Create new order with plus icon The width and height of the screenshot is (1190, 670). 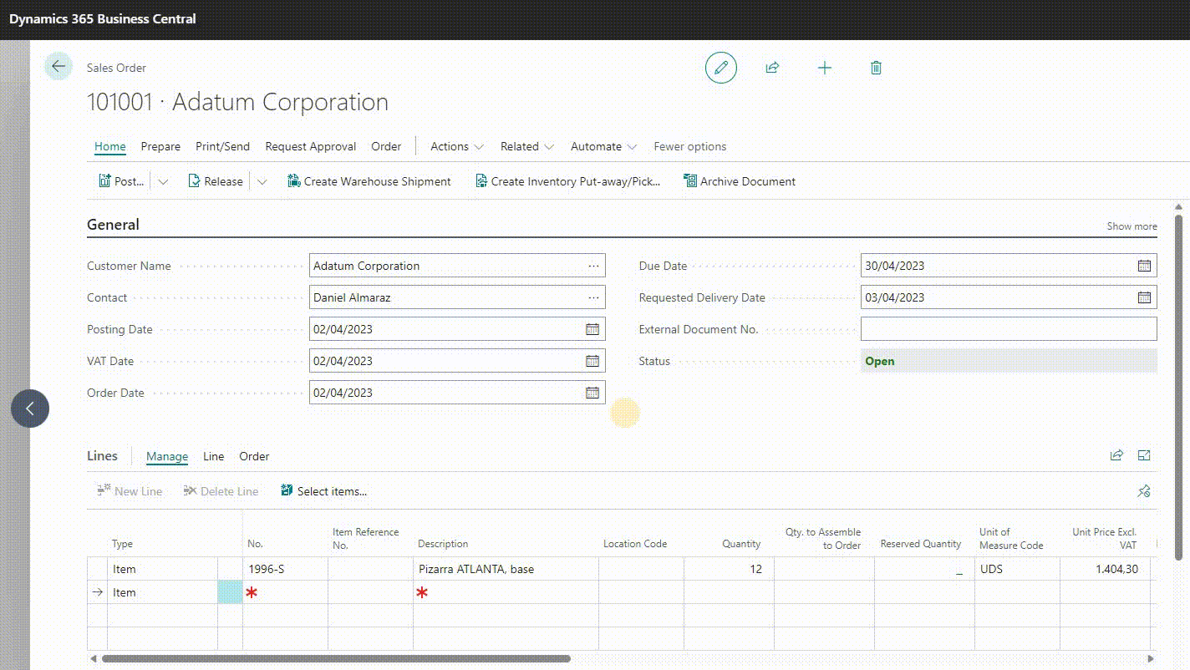pyautogui.click(x=824, y=68)
